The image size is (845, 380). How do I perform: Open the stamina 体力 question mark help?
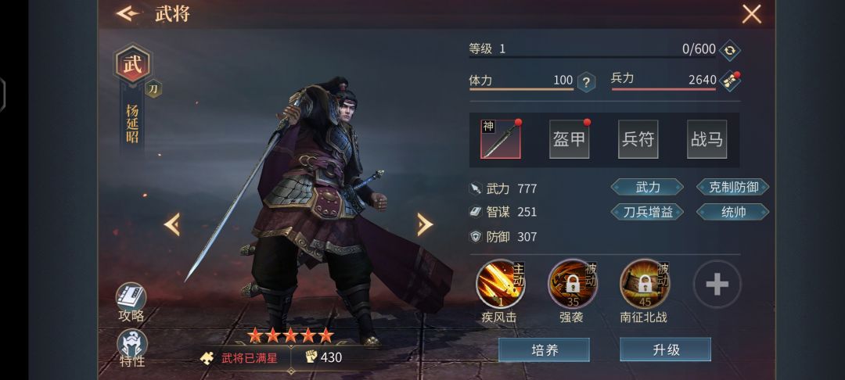(x=586, y=82)
